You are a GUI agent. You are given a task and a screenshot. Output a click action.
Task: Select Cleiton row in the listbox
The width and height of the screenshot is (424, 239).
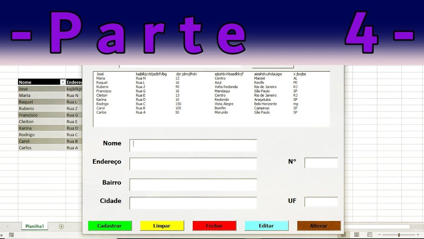(x=211, y=95)
